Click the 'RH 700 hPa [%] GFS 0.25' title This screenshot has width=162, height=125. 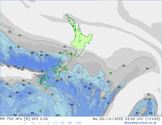24,119
